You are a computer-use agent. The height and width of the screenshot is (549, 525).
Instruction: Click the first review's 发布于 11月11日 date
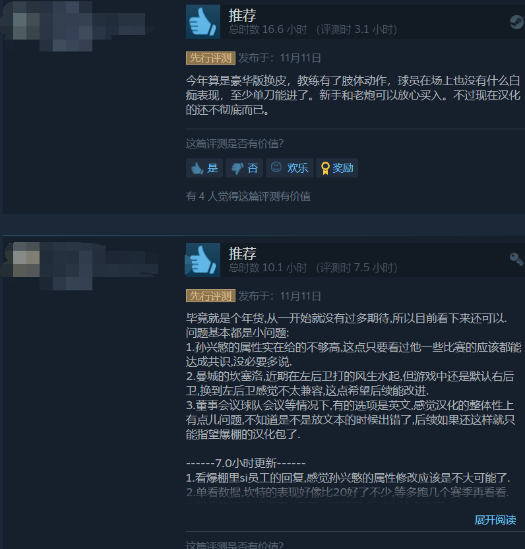pos(280,58)
